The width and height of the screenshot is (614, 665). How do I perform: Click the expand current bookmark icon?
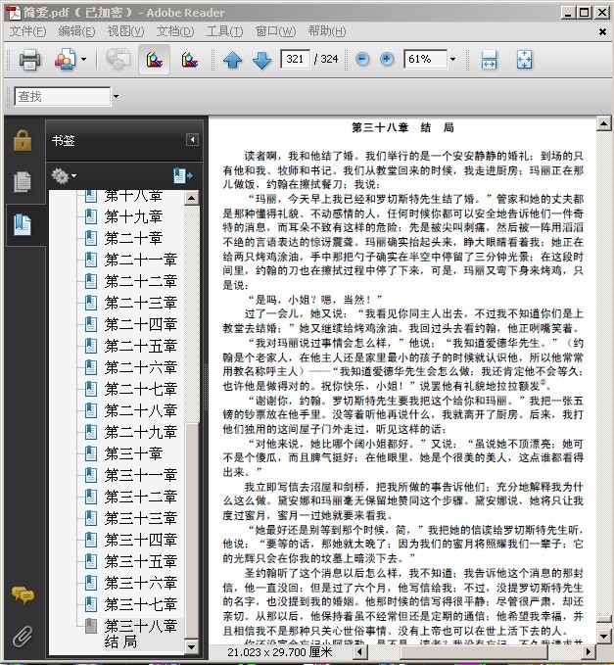click(183, 175)
